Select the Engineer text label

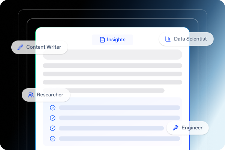pos(192,128)
